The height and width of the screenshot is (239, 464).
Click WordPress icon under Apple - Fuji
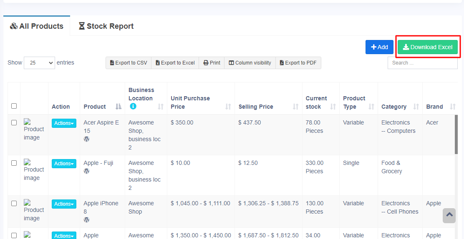86,171
